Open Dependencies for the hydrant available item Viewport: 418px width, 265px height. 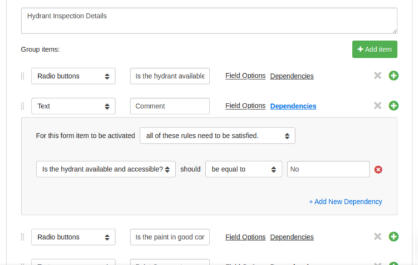tap(292, 76)
